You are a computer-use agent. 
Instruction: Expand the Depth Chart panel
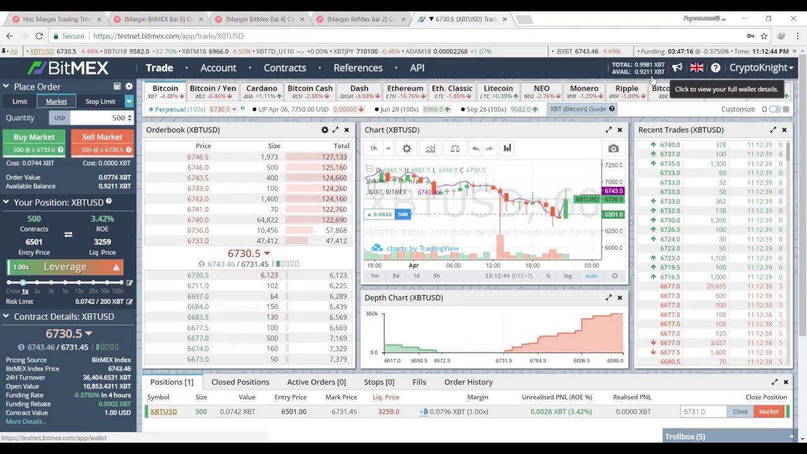tap(608, 298)
